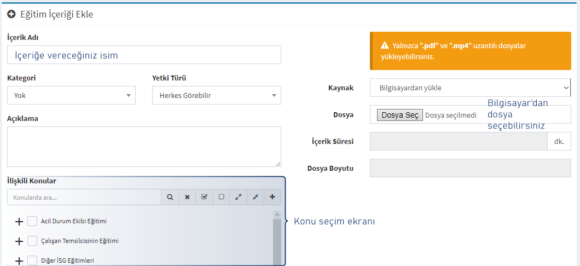Image resolution: width=580 pixels, height=266 pixels.
Task: Deselect all topics with empty-box icon
Action: tap(221, 197)
